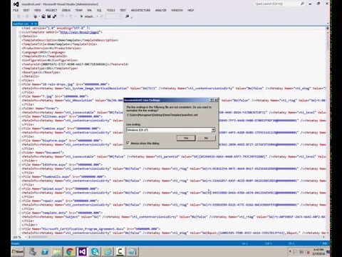Collapse the Details node in editor

(x=20, y=36)
